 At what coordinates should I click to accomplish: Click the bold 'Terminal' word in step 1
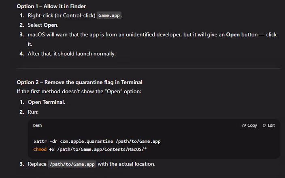pos(53,102)
